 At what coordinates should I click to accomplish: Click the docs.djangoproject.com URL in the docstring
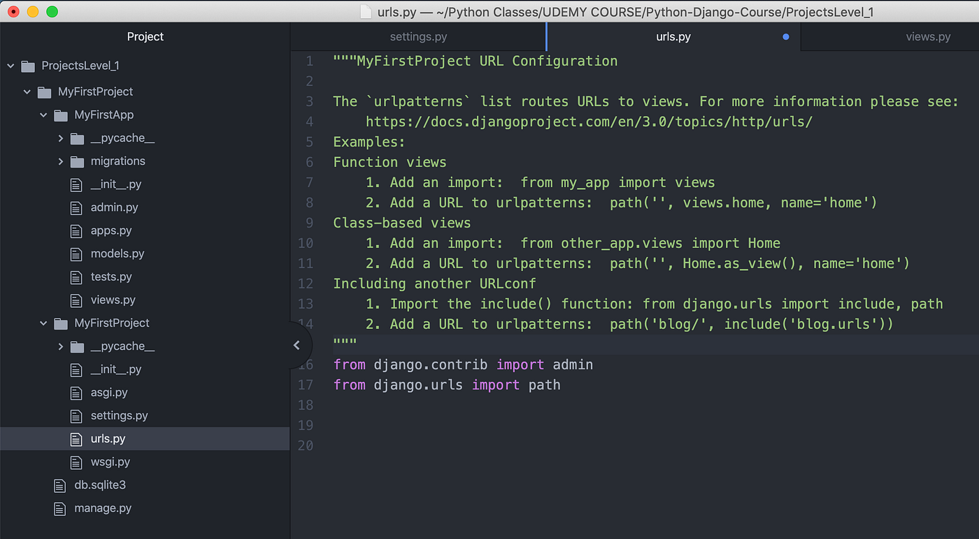[x=588, y=121]
